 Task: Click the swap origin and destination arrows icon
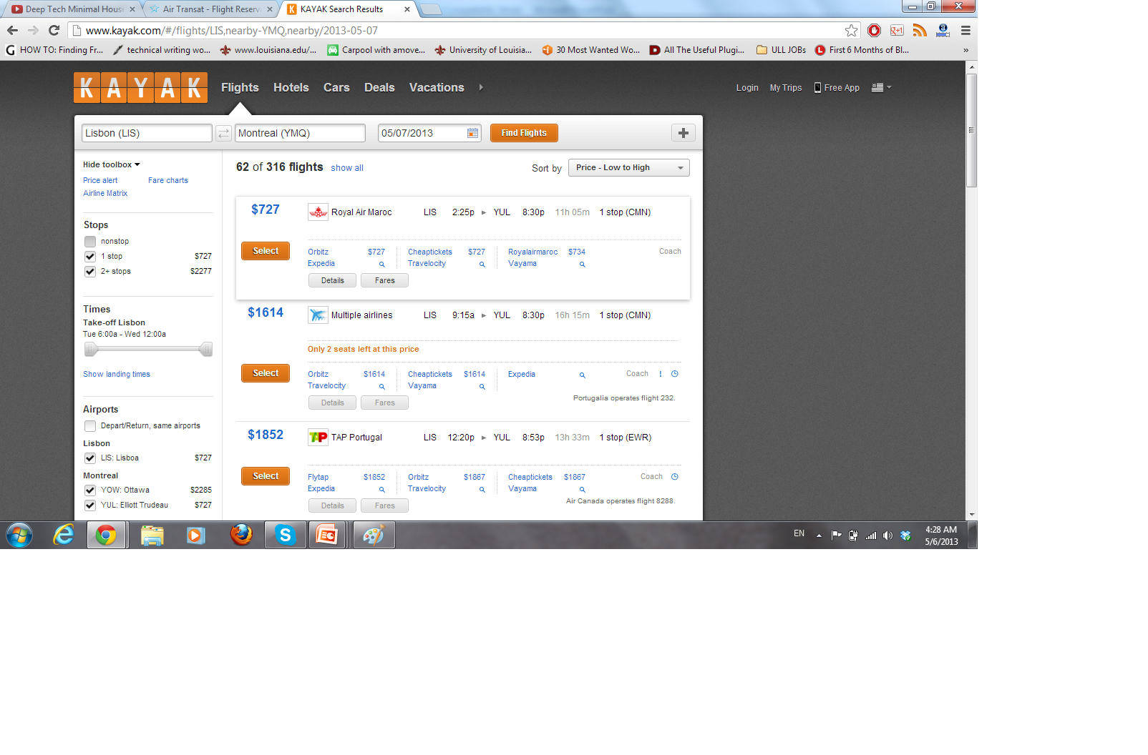[223, 134]
